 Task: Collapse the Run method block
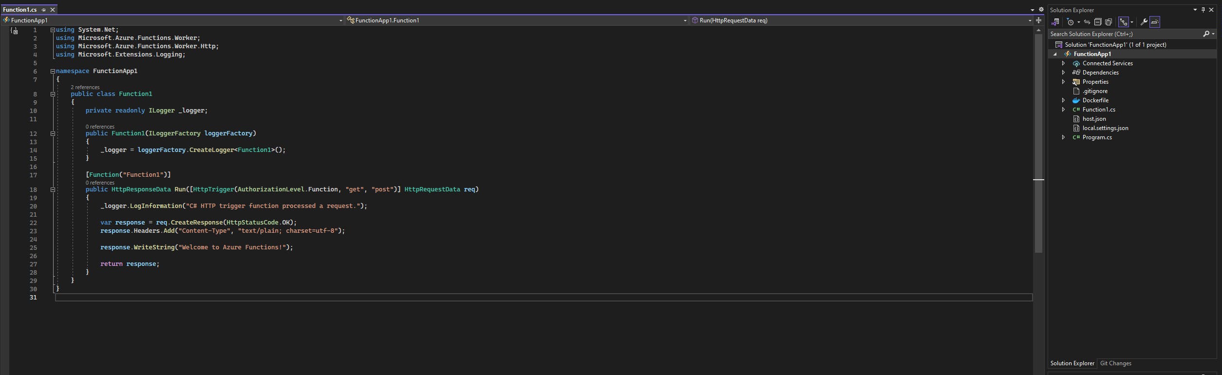tap(53, 189)
